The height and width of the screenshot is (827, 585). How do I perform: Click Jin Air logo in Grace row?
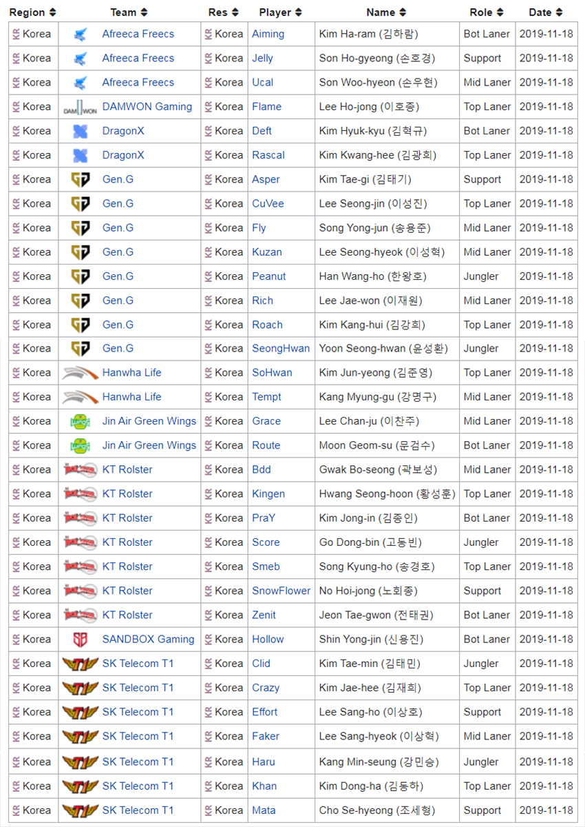click(81, 422)
